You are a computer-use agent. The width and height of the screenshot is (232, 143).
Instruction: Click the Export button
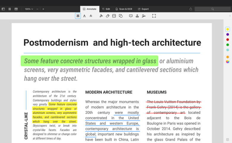tap(143, 9)
